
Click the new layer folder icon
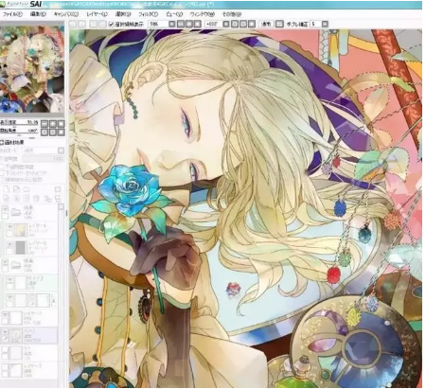(x=27, y=189)
